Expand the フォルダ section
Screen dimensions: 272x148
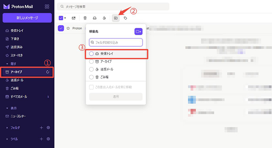coord(13,128)
